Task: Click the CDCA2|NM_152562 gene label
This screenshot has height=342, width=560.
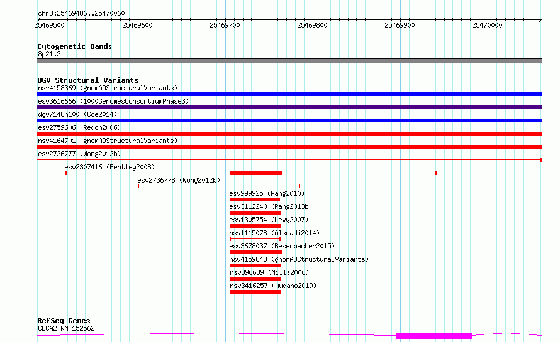Action: (x=66, y=328)
